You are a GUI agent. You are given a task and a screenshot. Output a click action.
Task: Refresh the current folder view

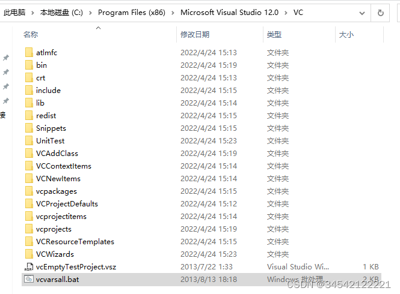tap(380, 12)
